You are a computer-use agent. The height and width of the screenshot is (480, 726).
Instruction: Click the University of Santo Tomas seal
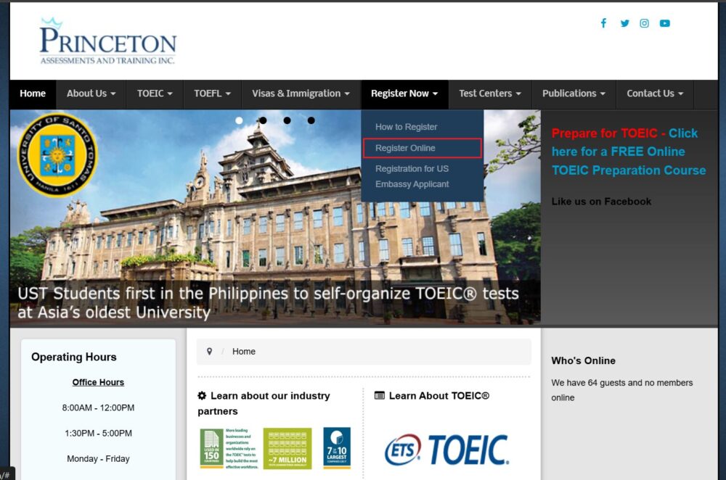pos(57,154)
